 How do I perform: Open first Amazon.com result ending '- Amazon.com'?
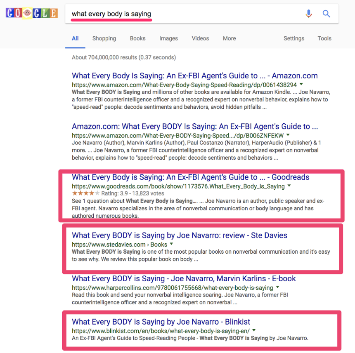coord(195,76)
